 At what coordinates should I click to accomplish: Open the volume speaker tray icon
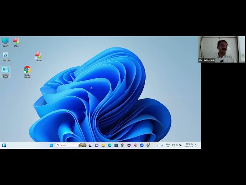pyautogui.click(x=177, y=145)
